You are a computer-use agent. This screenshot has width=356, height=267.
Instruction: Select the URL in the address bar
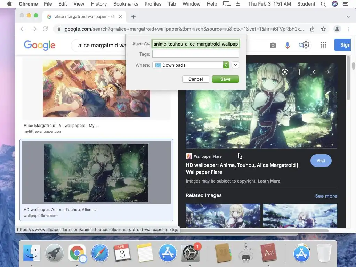tap(184, 29)
